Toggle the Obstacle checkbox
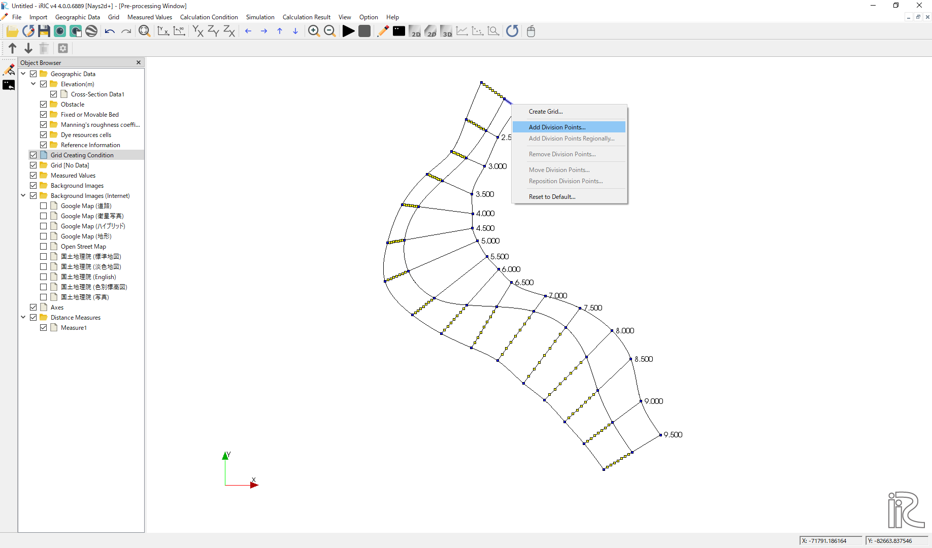This screenshot has height=548, width=932. pos(44,105)
